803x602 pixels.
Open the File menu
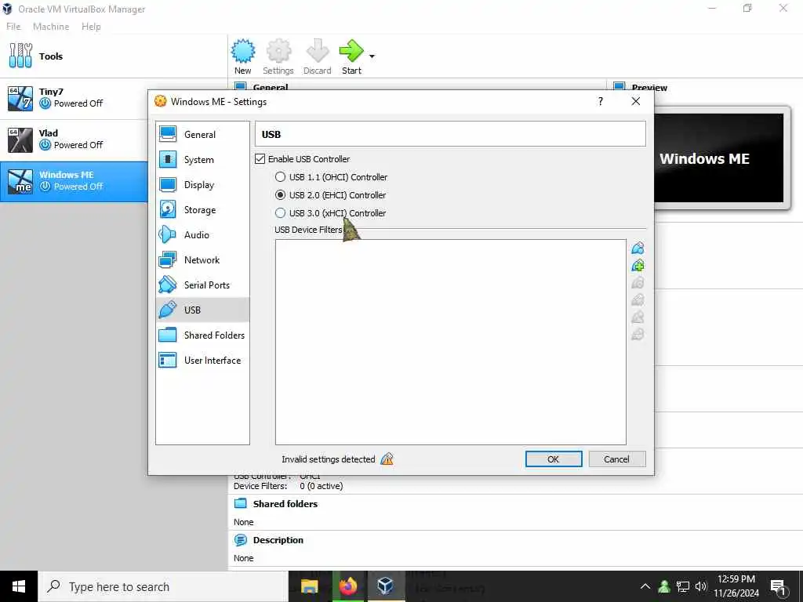[13, 26]
